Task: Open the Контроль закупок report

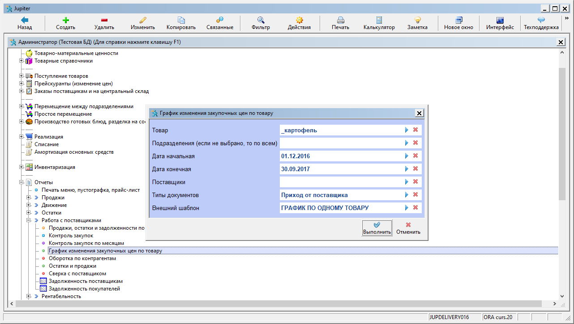Action: [x=71, y=236]
